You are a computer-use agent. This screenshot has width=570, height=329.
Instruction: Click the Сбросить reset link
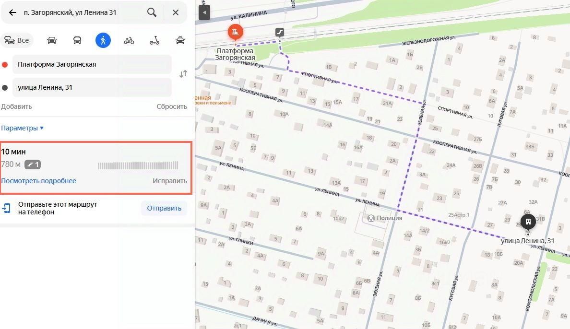pyautogui.click(x=172, y=106)
